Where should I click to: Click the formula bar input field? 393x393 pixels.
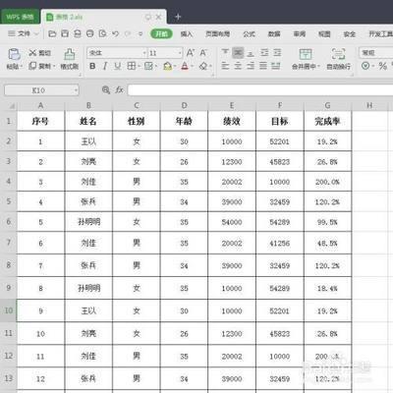[x=260, y=90]
